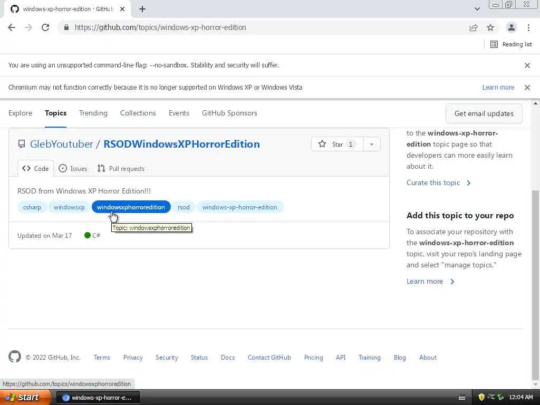The width and height of the screenshot is (540, 405).
Task: Open Contact GitHub footer link
Action: click(269, 358)
